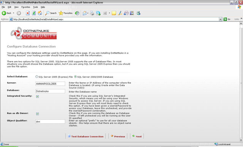The height and width of the screenshot is (147, 243).
Task: Click the page icon in the address bar
Action: point(11,19)
